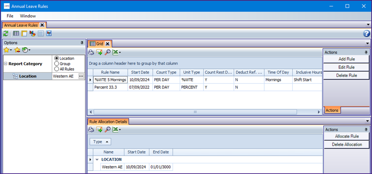
Task: Click the Allocate Rule button
Action: click(x=347, y=136)
